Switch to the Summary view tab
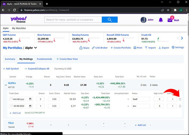The width and height of the screenshot is (189, 135). pyautogui.click(x=10, y=59)
